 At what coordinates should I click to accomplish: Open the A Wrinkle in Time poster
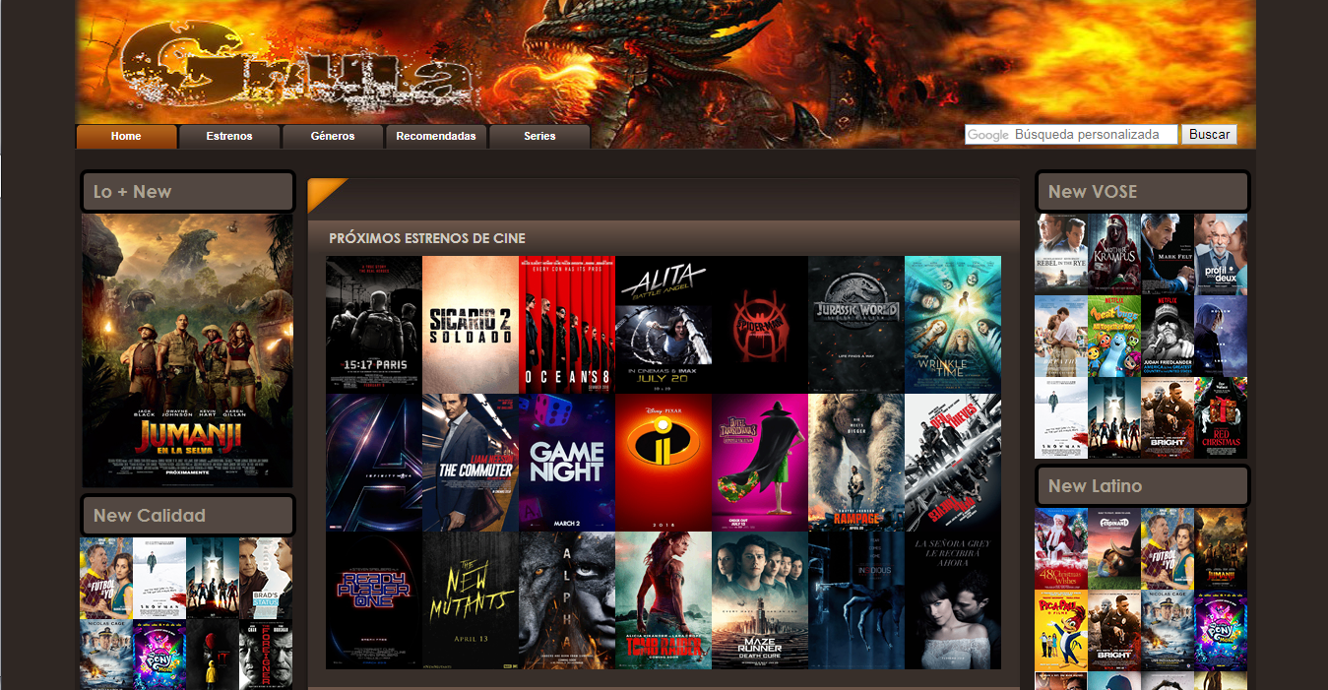point(953,325)
